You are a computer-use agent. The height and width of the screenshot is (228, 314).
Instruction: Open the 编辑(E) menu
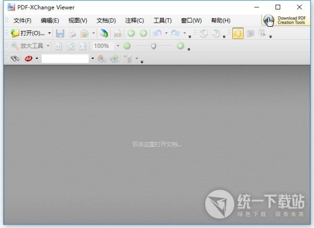50,20
